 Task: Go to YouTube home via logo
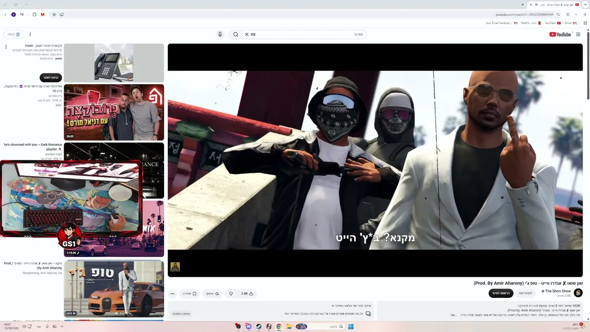560,35
